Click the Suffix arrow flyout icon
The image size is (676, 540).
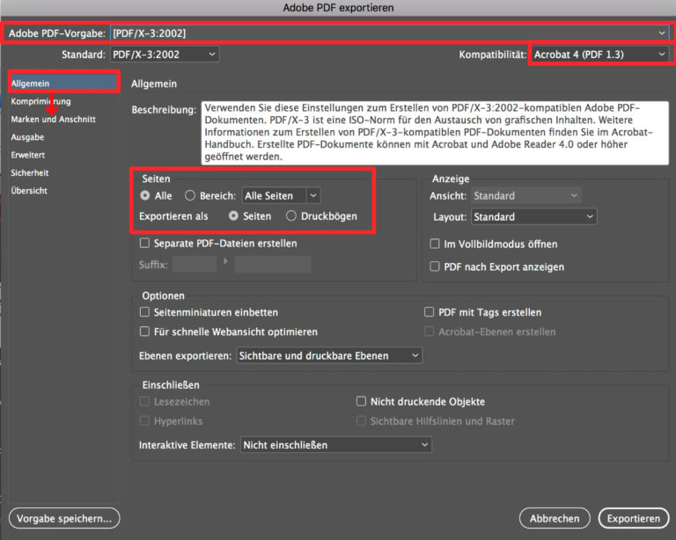click(x=225, y=261)
